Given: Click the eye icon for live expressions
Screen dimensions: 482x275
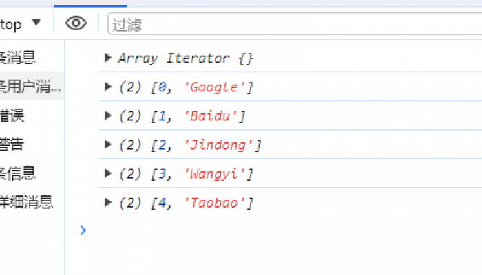Looking at the screenshot, I should (x=76, y=23).
